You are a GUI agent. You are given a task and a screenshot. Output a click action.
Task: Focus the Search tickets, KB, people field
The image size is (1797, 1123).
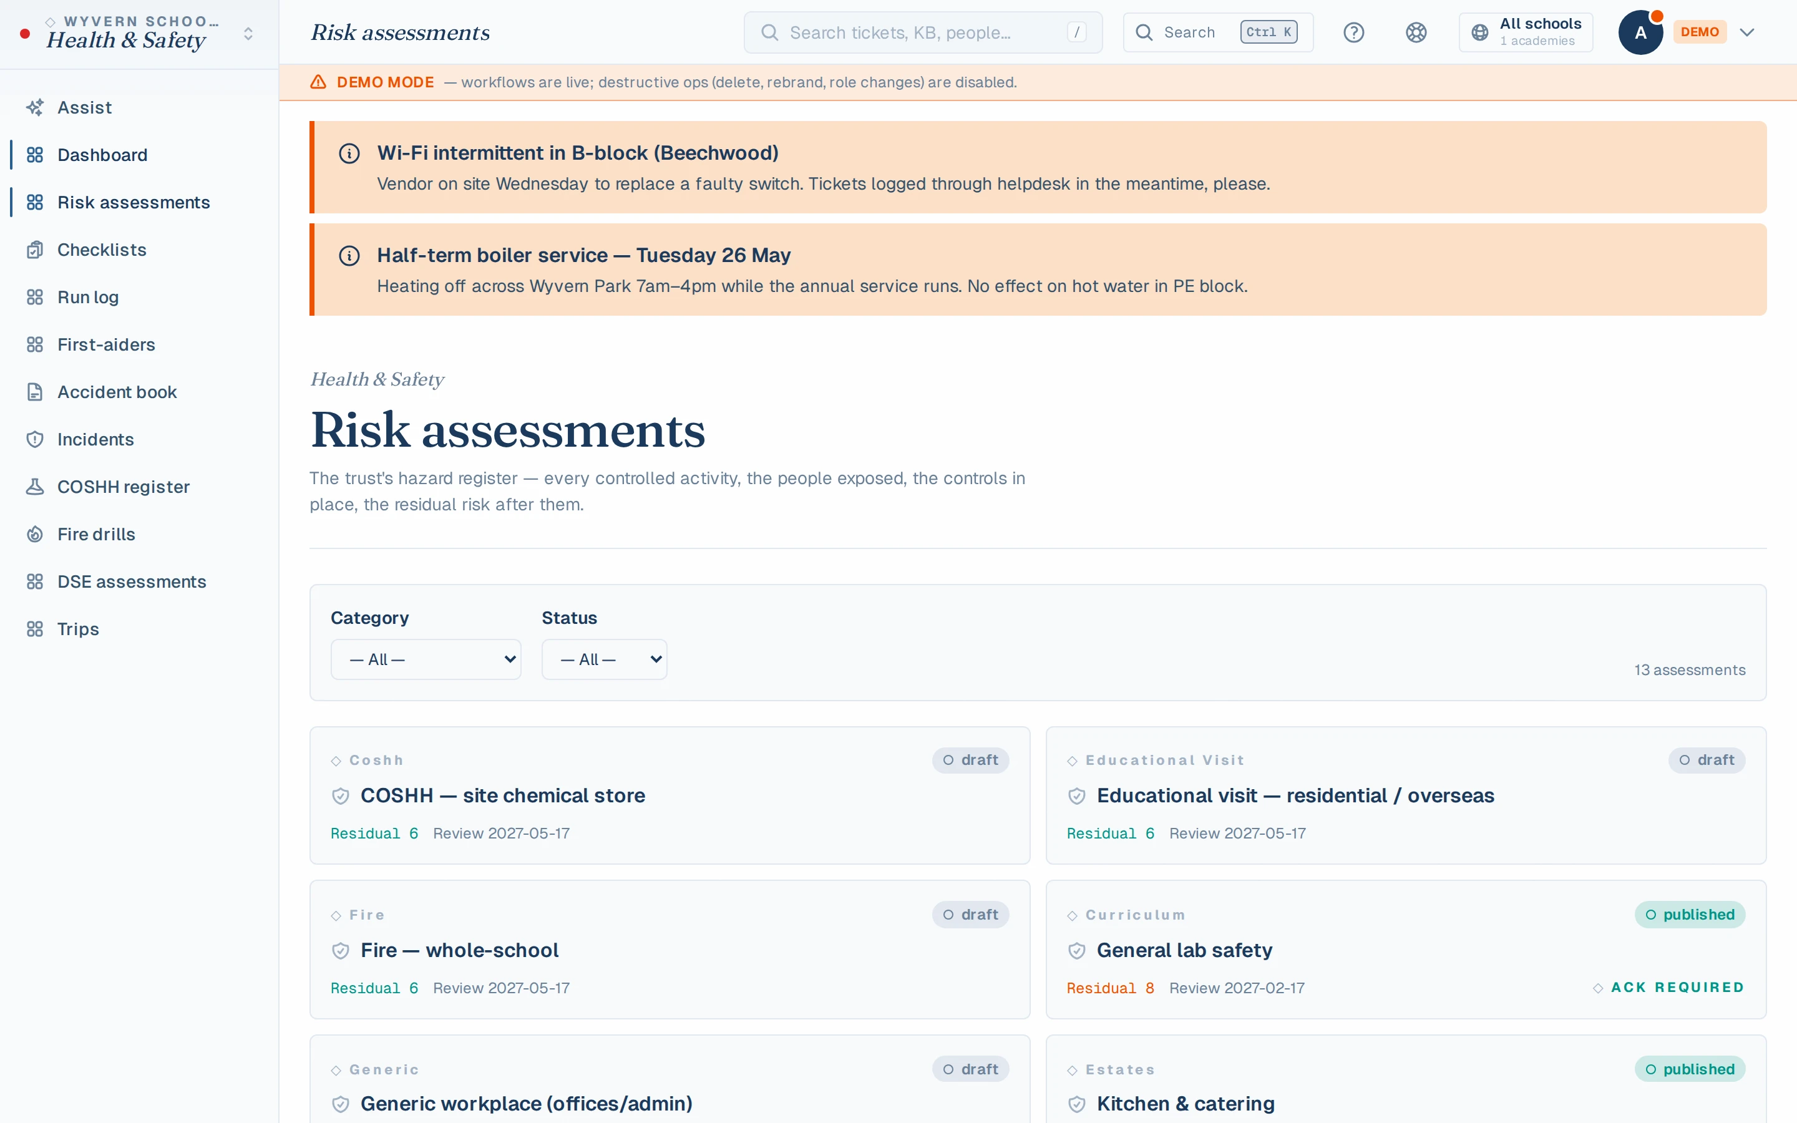pos(923,32)
